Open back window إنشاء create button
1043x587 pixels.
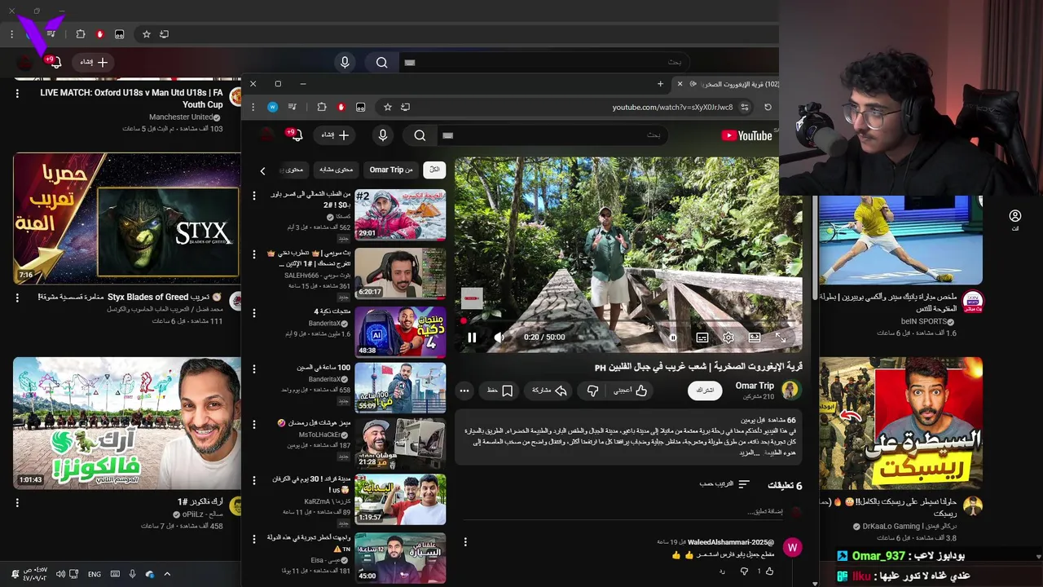coord(94,62)
